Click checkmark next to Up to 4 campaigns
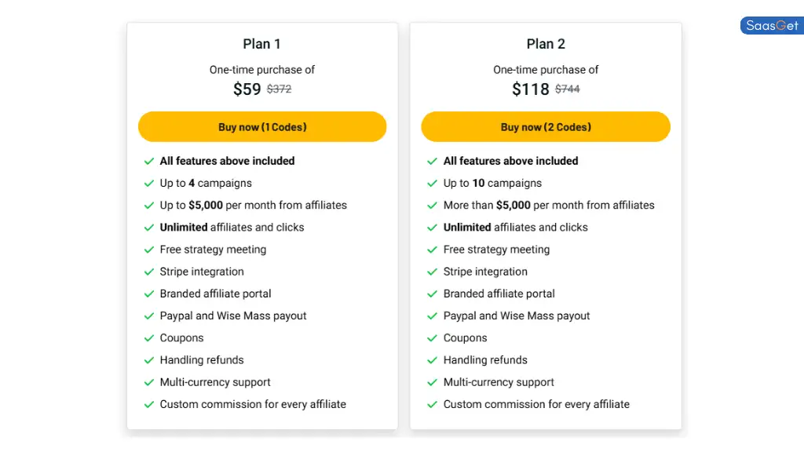Screen dimensions: 804x452 coord(149,184)
